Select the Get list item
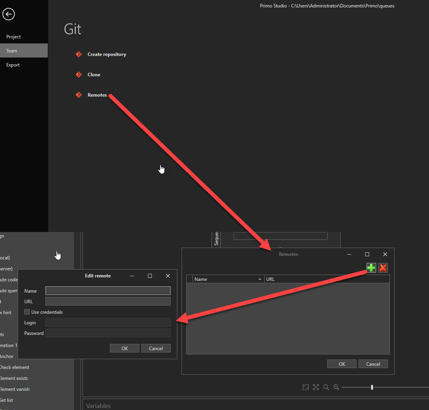This screenshot has width=429, height=410. pyautogui.click(x=7, y=400)
